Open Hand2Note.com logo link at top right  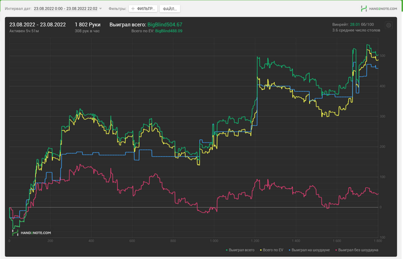379,9
